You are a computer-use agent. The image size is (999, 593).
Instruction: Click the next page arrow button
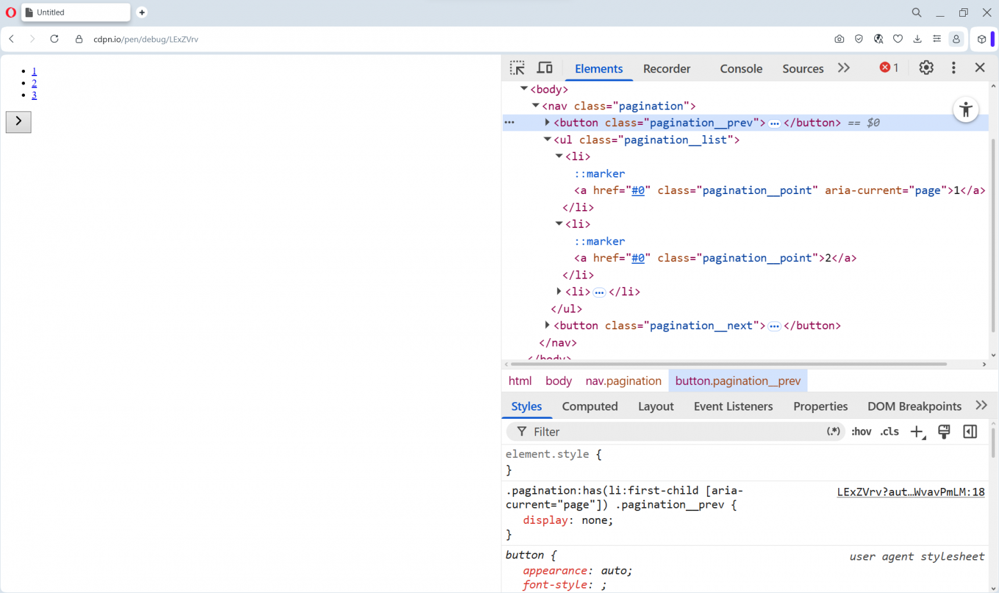(19, 122)
